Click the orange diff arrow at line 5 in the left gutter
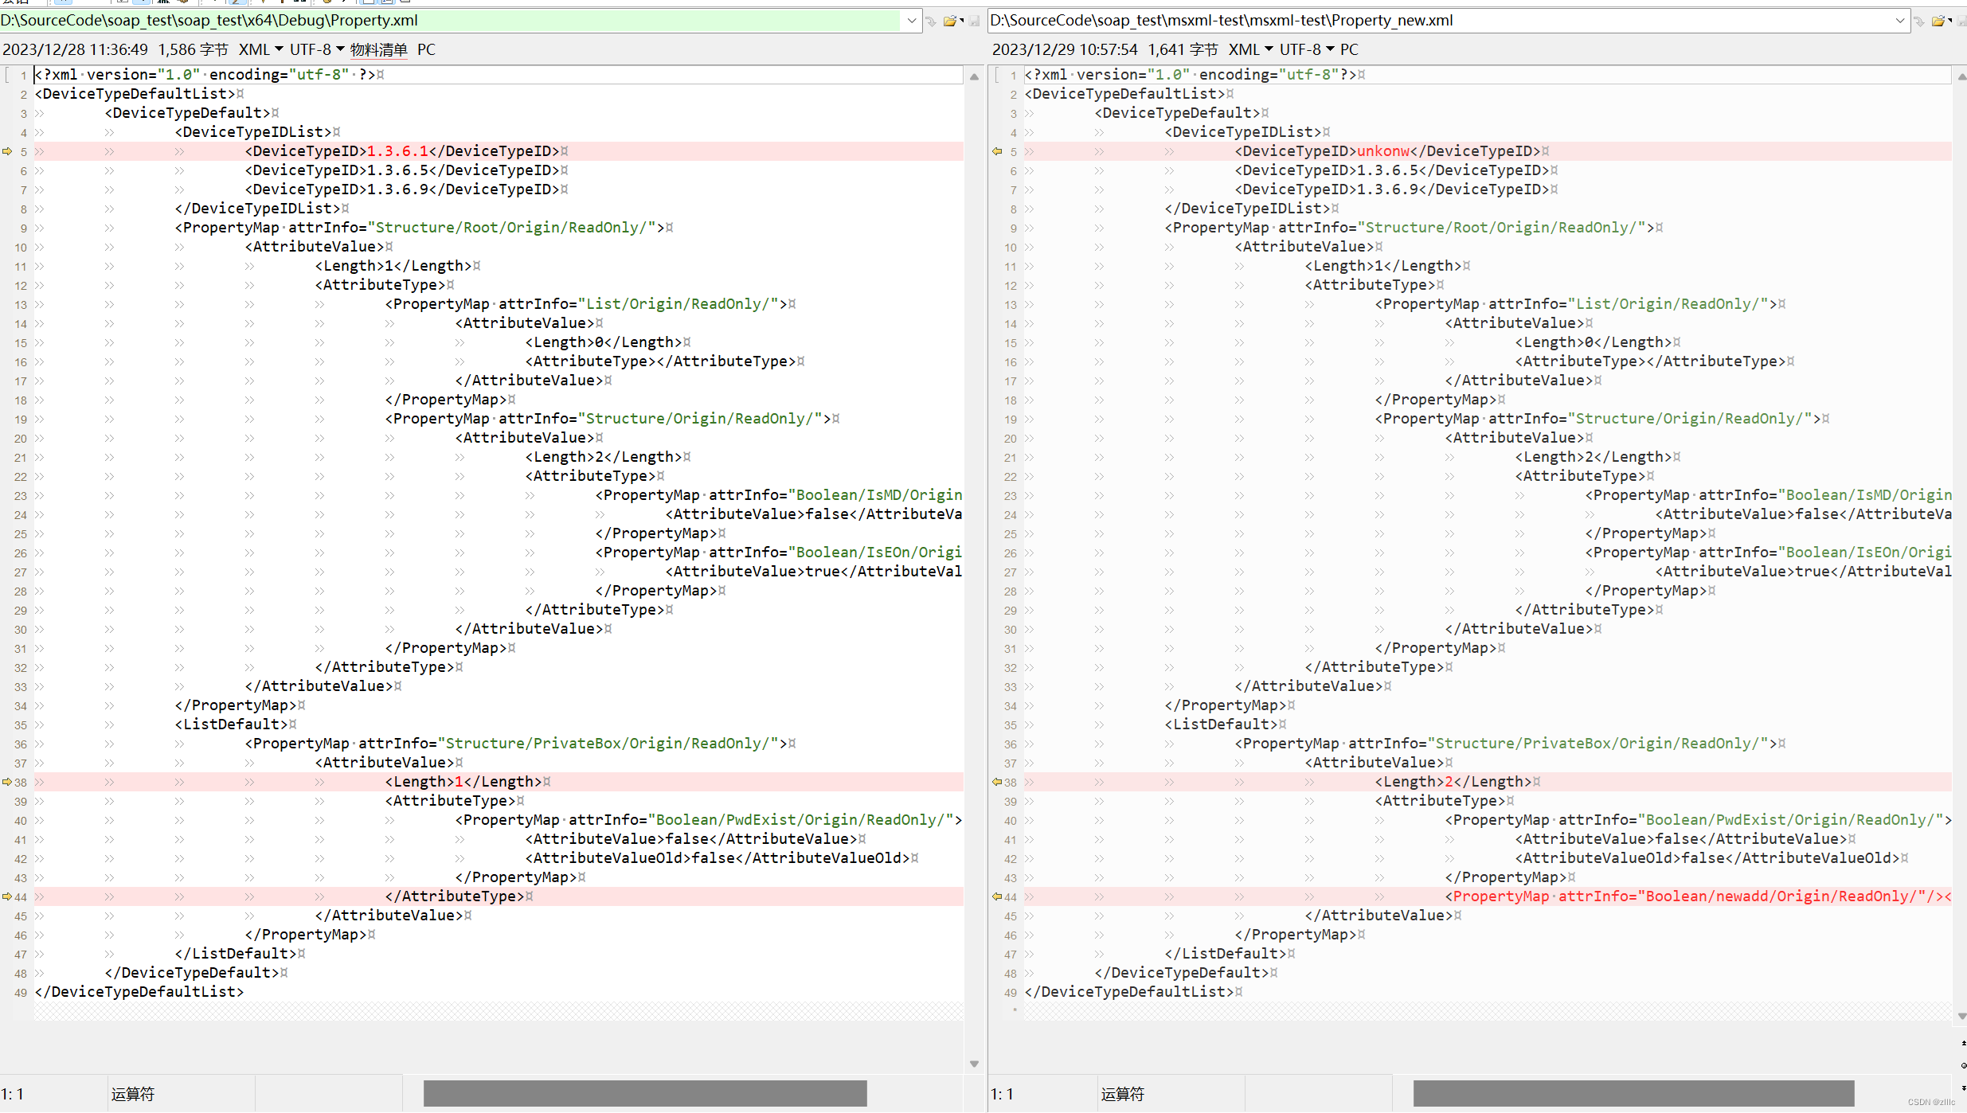1967x1113 pixels. point(6,151)
